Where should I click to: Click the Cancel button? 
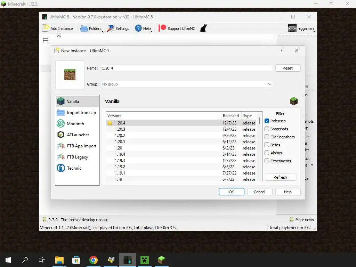click(x=259, y=192)
